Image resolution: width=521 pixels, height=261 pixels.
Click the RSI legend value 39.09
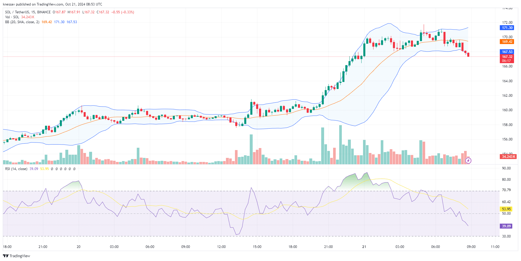pyautogui.click(x=34, y=169)
